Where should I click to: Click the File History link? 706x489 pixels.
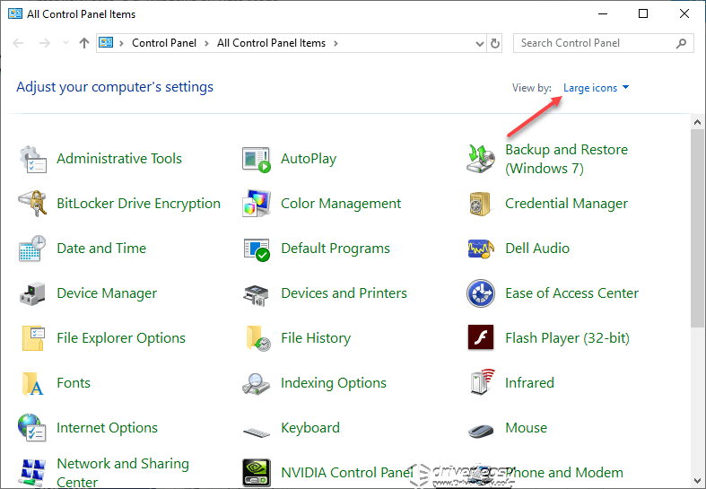(x=316, y=338)
